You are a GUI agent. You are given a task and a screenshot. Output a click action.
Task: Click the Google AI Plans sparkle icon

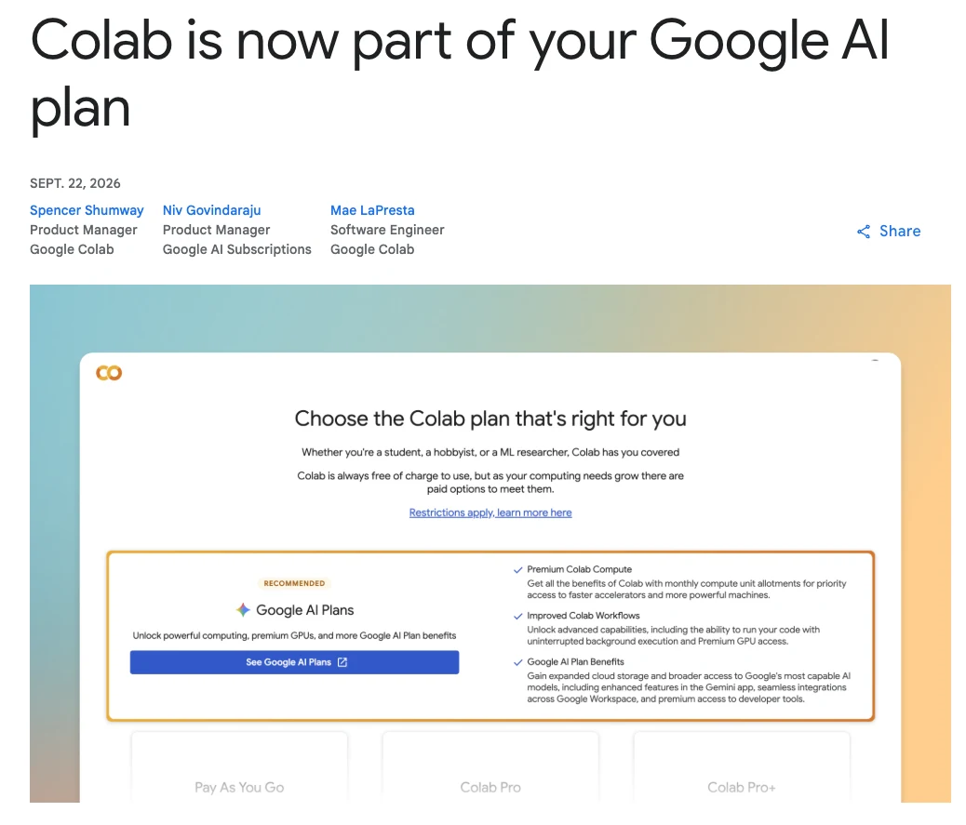pyautogui.click(x=243, y=610)
